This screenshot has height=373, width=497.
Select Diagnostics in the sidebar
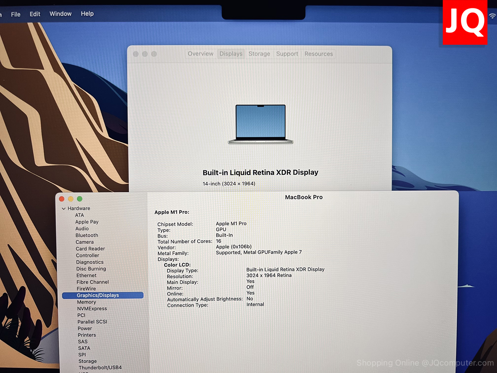tap(90, 262)
